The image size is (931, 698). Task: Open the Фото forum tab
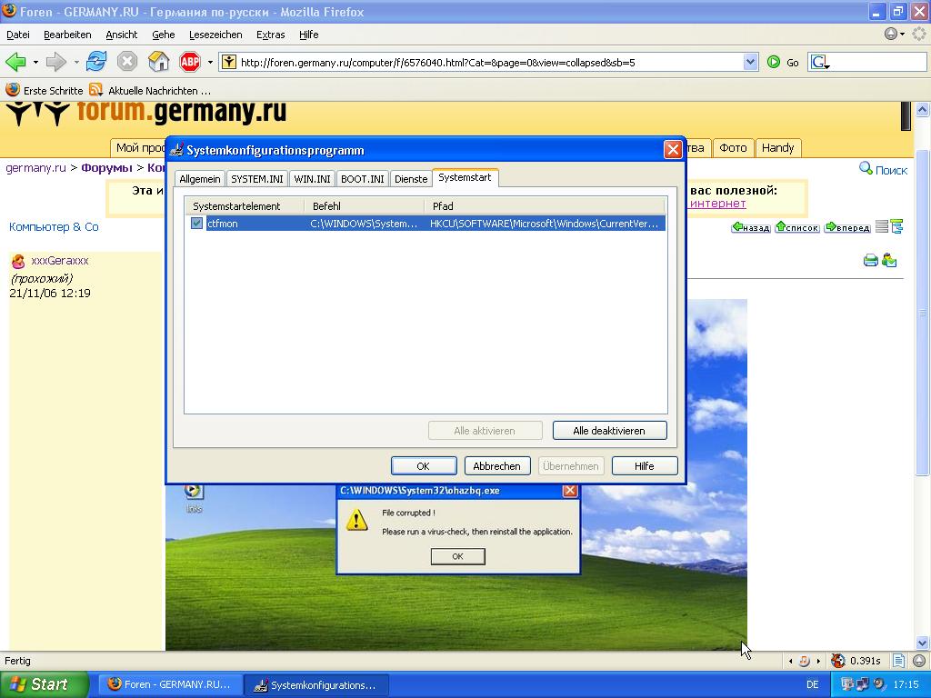[x=734, y=148]
